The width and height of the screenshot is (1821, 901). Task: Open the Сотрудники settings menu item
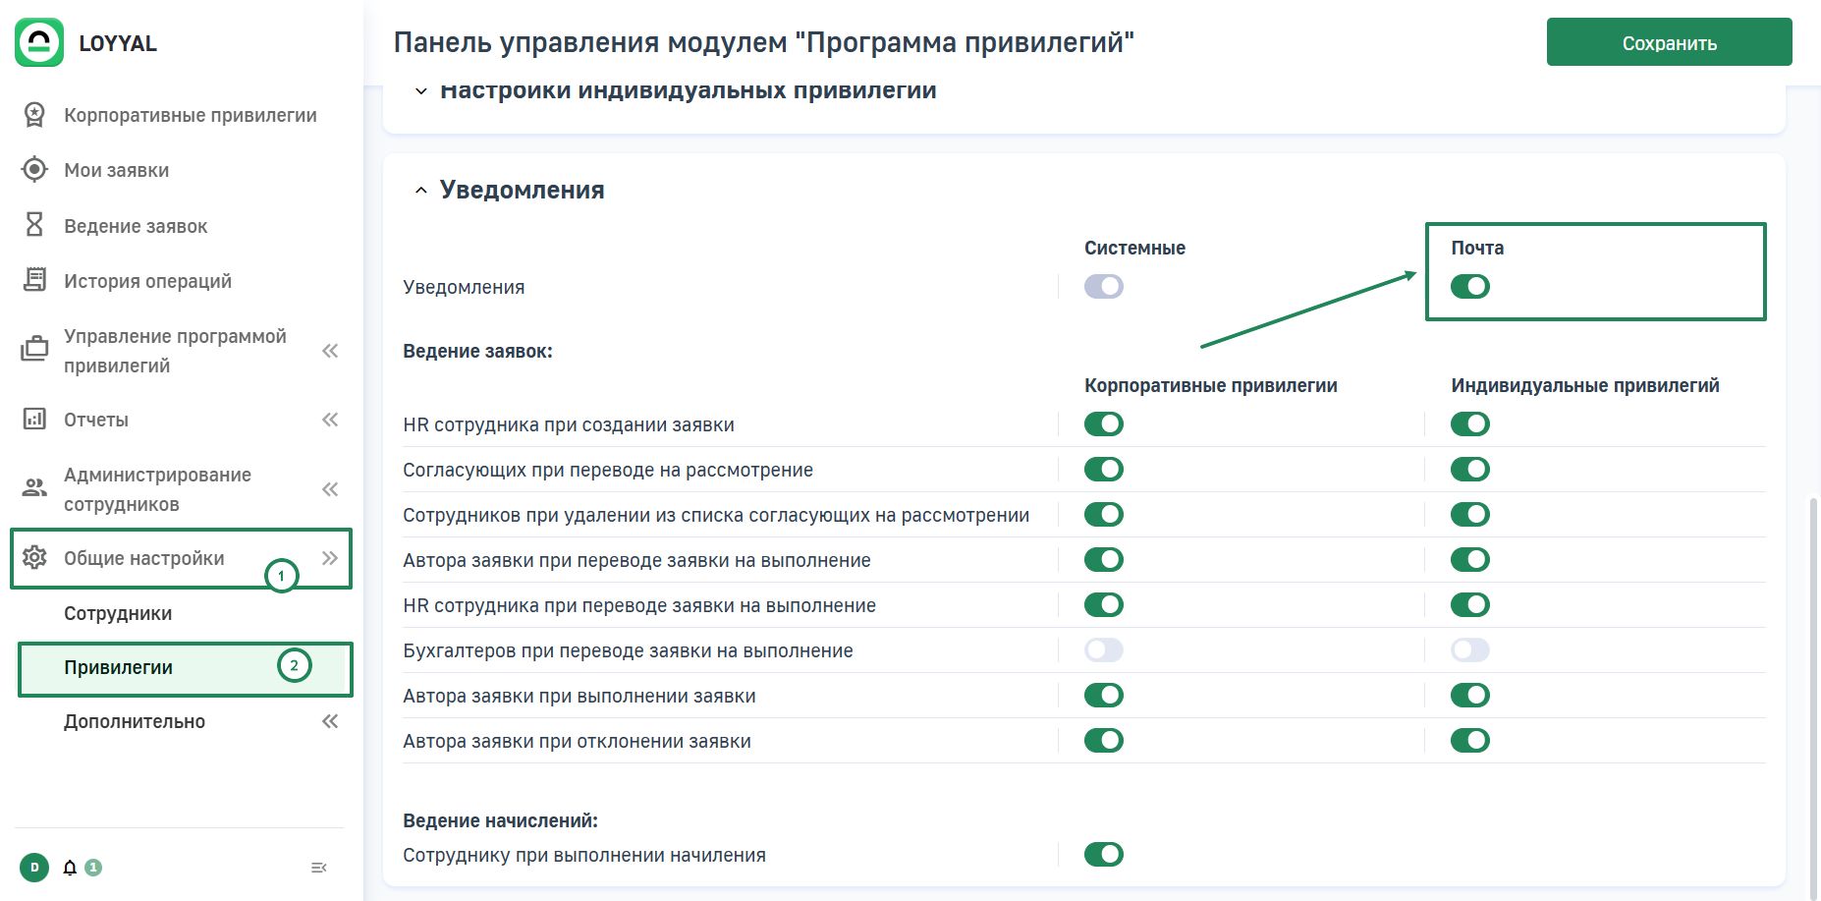point(118,613)
